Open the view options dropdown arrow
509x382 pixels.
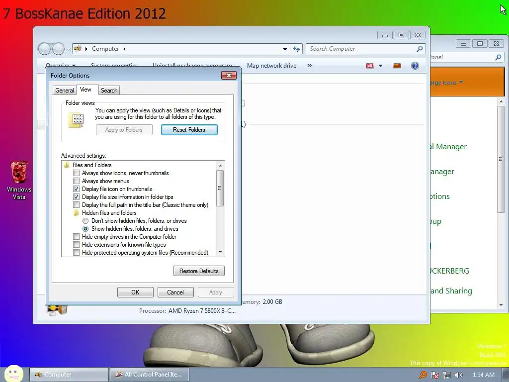click(380, 66)
